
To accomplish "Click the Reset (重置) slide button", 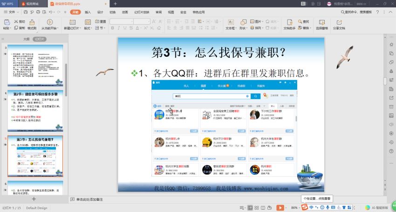I will 101,22.
